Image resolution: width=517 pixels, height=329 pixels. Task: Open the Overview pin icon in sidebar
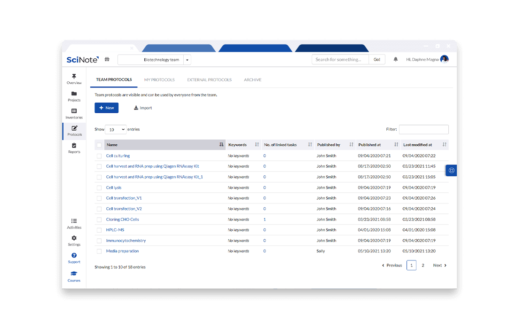tap(74, 77)
